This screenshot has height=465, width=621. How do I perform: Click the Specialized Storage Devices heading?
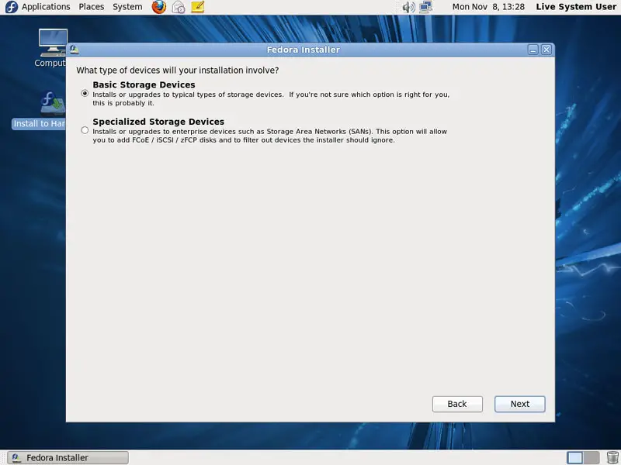tap(158, 122)
